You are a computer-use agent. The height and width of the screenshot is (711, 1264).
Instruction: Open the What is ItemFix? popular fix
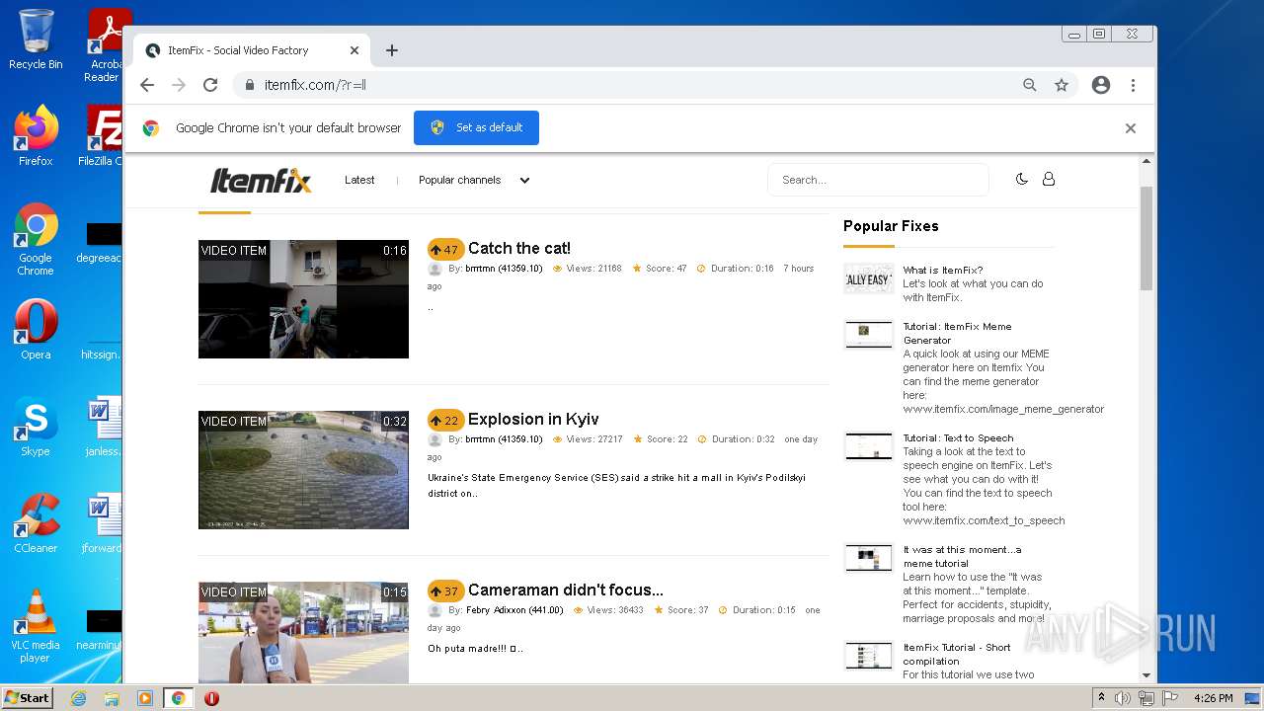click(942, 270)
